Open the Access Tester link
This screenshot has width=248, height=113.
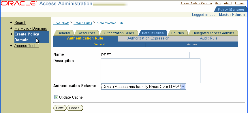coord(27,46)
